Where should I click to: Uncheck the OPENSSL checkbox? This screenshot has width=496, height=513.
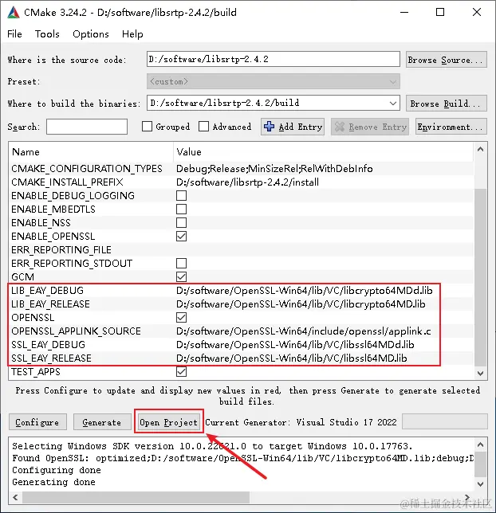coord(182,318)
